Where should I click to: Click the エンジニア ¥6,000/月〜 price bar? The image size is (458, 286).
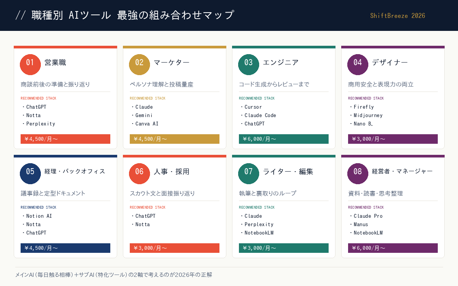click(284, 139)
